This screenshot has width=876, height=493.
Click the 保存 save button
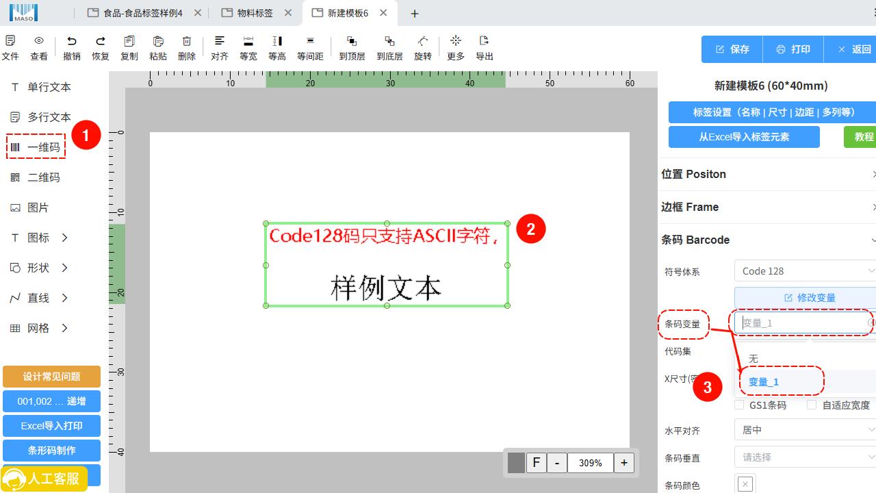732,49
